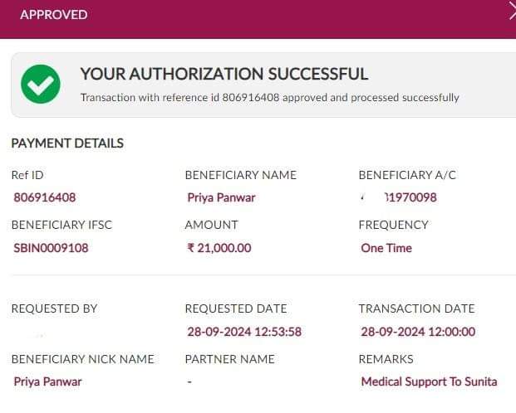Screen dimensions: 516x413
Task: Click the green success checkmark icon
Action: 40,85
